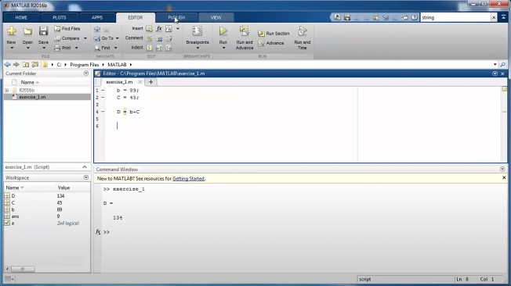Collapse the exercise_1.m Script details panel
Screen dimensions: 511x286
click(85, 167)
